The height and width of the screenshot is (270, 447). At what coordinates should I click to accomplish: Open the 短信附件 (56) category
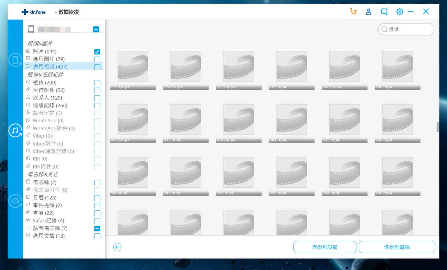point(49,90)
